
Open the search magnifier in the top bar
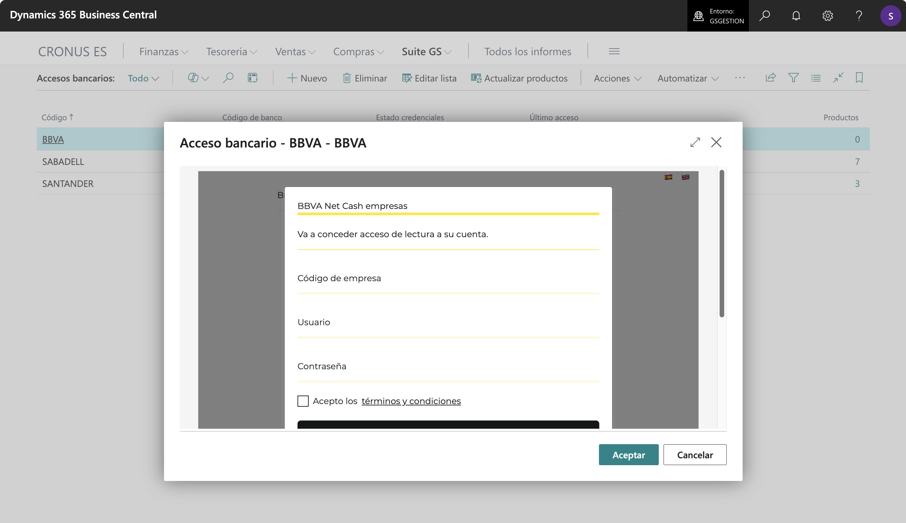[764, 15]
